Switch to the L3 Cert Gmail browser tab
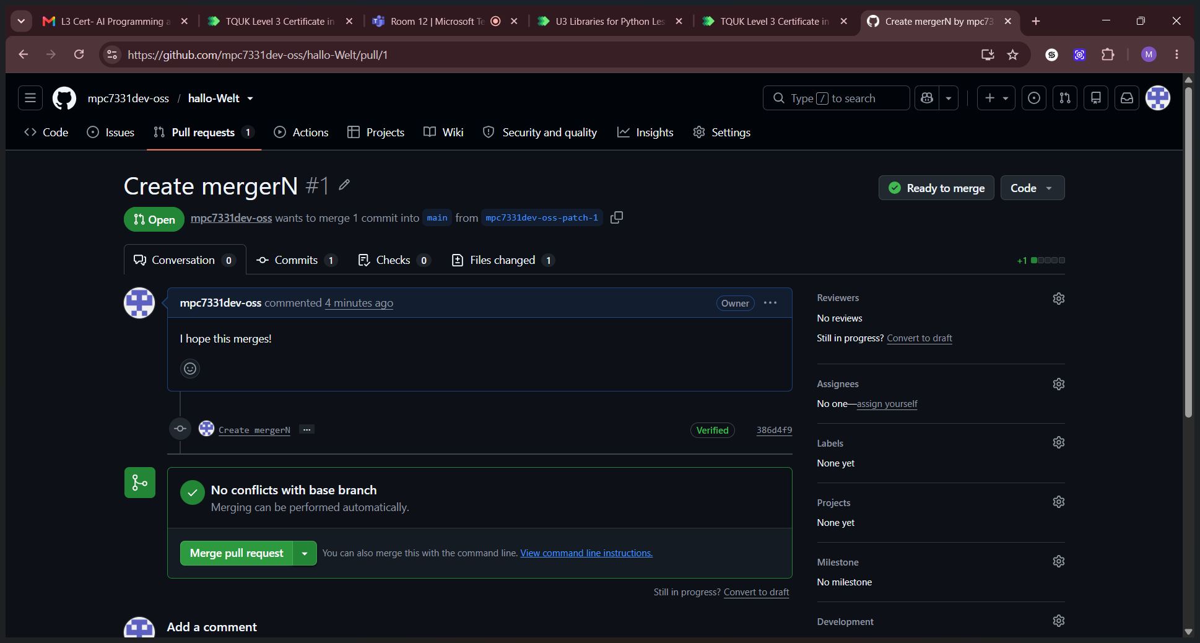 click(x=115, y=21)
